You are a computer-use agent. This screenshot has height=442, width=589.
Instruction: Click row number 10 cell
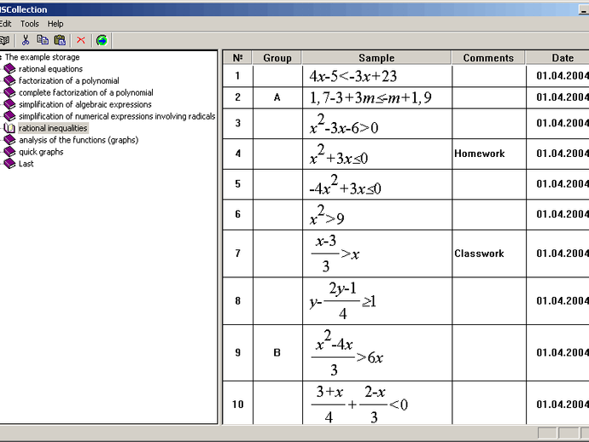tap(238, 404)
